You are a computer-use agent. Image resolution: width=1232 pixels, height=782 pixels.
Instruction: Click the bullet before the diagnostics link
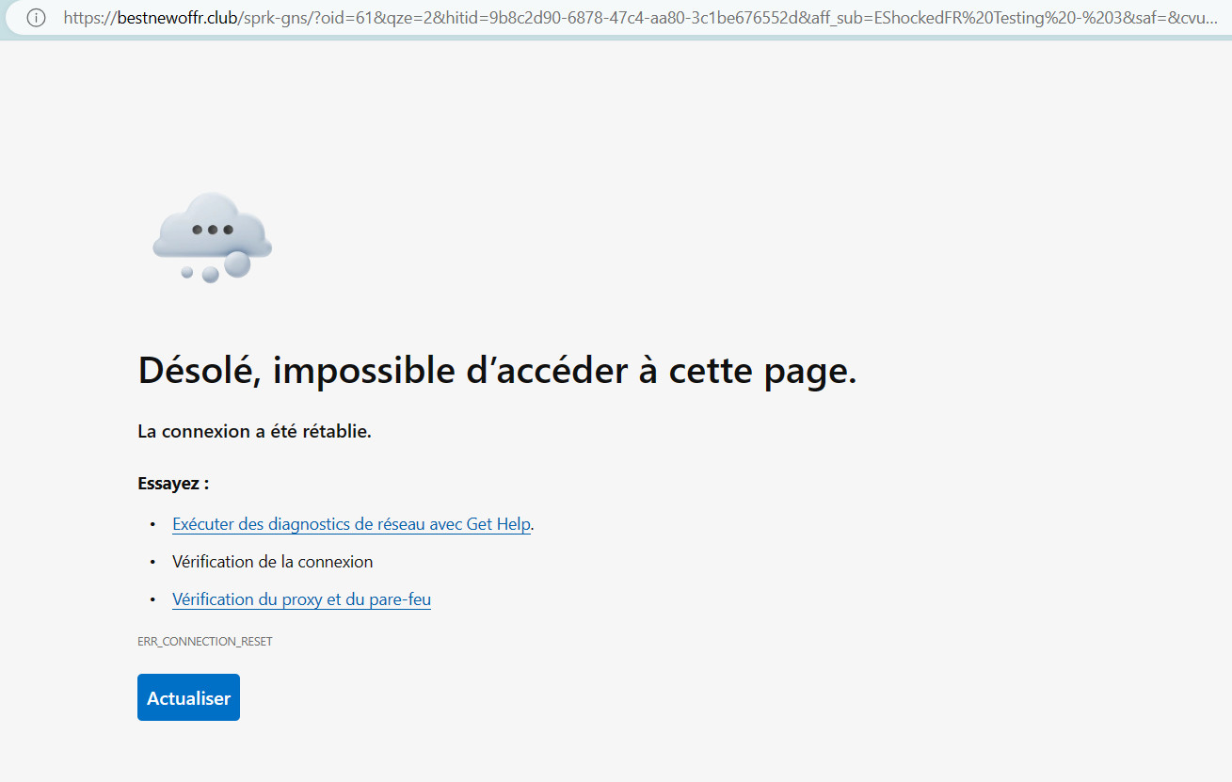152,524
